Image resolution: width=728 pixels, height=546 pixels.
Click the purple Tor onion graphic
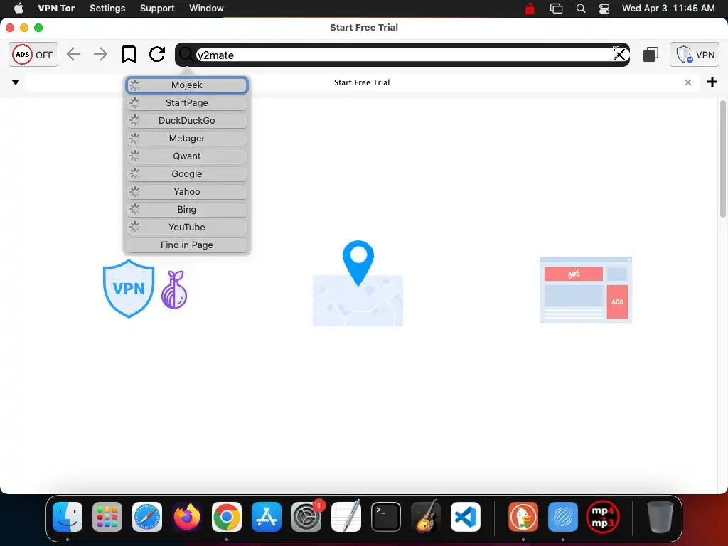174,290
